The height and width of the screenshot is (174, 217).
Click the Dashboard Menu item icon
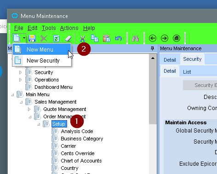pyautogui.click(x=29, y=87)
